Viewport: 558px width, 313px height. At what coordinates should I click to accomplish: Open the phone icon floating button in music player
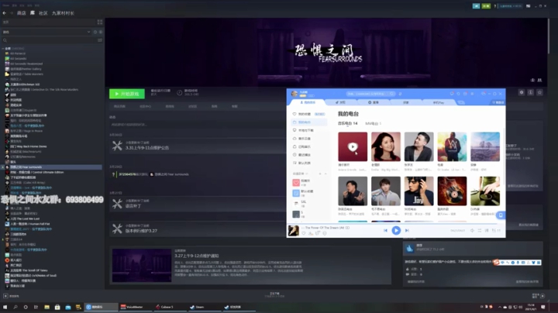click(x=501, y=215)
